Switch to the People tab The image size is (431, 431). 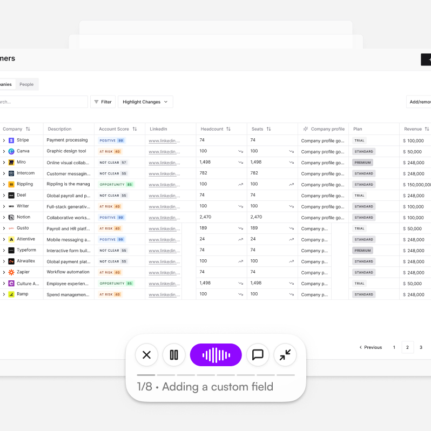click(26, 84)
